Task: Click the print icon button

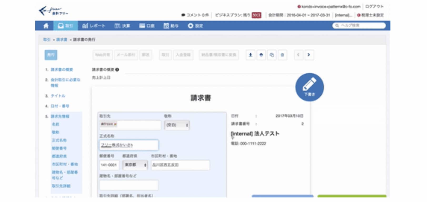Action: pyautogui.click(x=261, y=55)
